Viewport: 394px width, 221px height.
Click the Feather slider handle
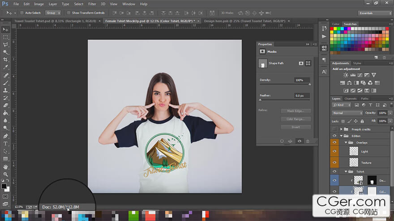(x=260, y=100)
